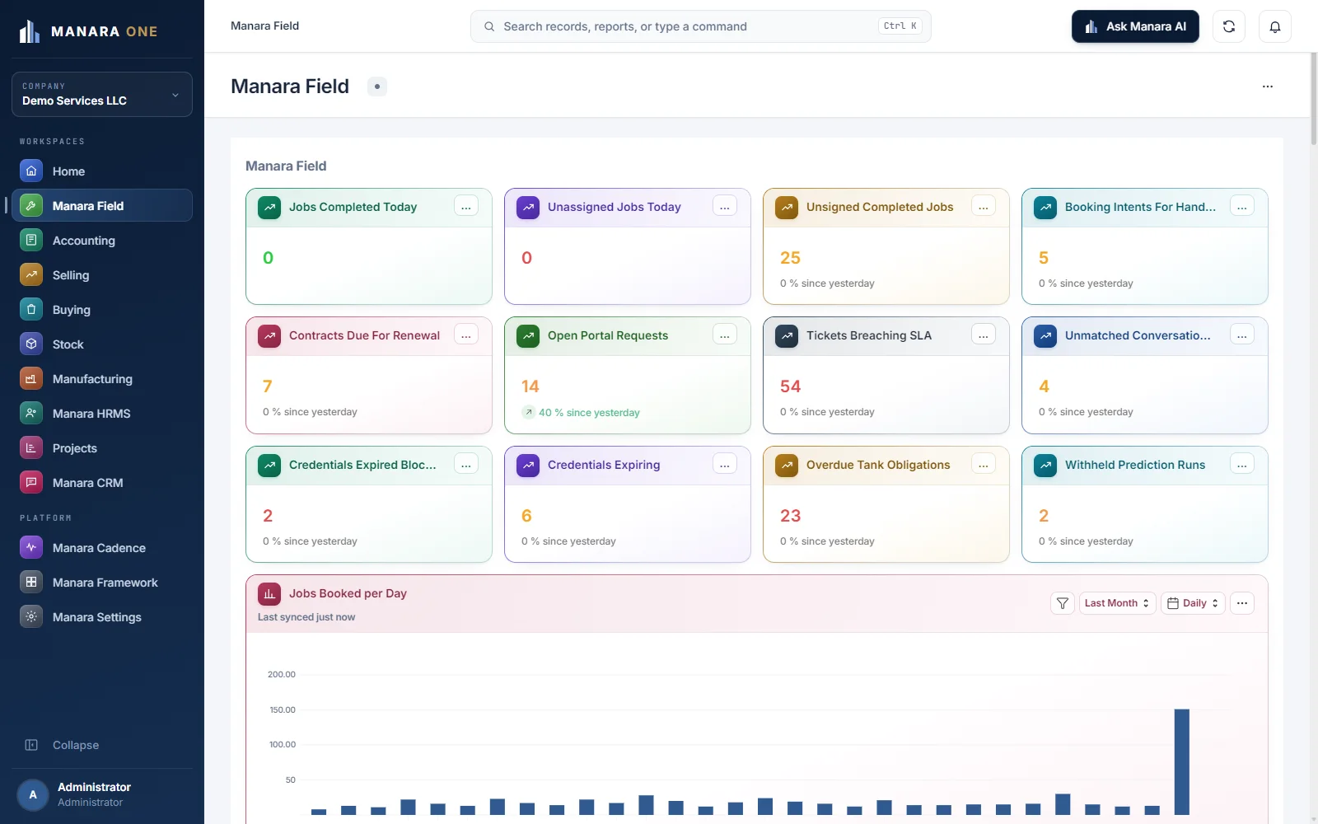Screen dimensions: 1318x824
Task: Open options menu on Jobs Completed Today card
Action: (466, 207)
